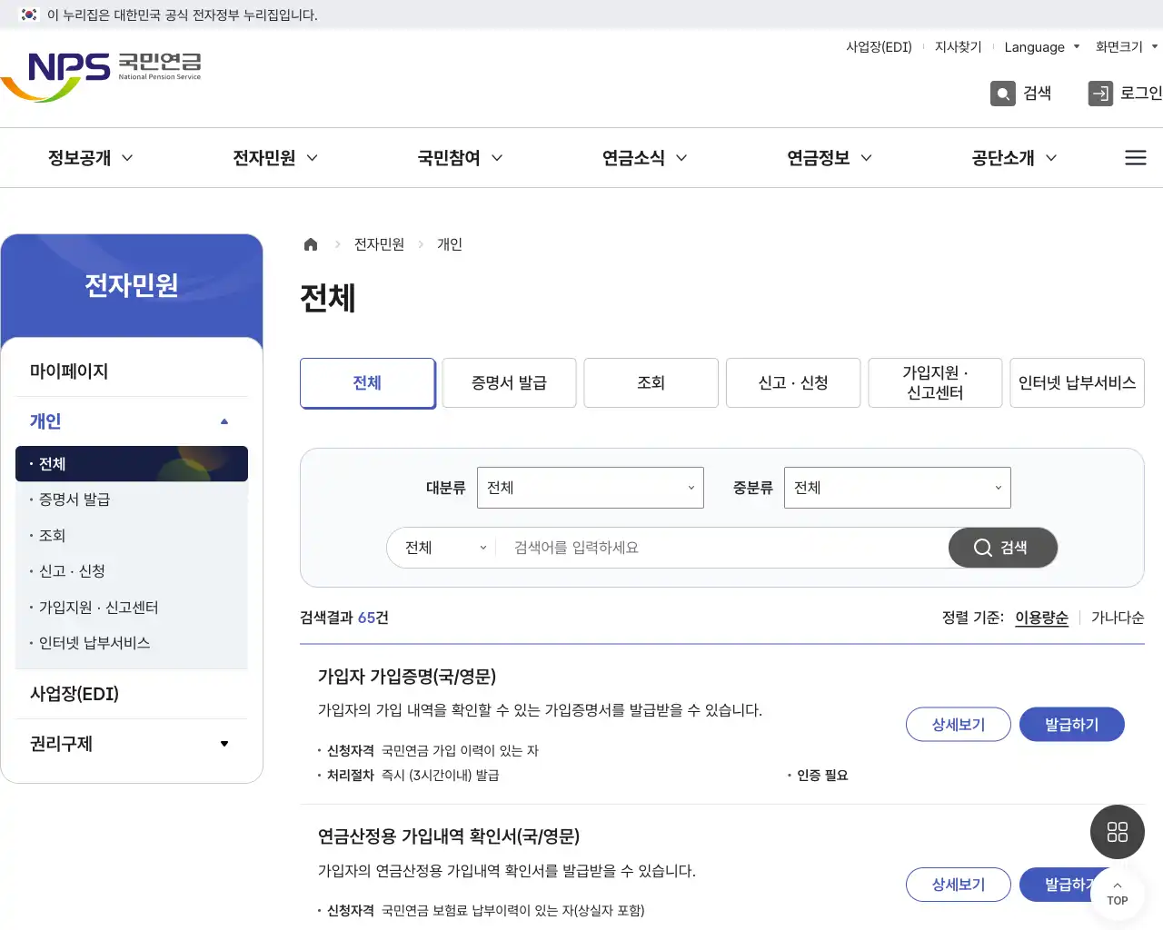Select the 인터넷 납부서비스 tab
The image size is (1163, 930).
[x=1078, y=383]
